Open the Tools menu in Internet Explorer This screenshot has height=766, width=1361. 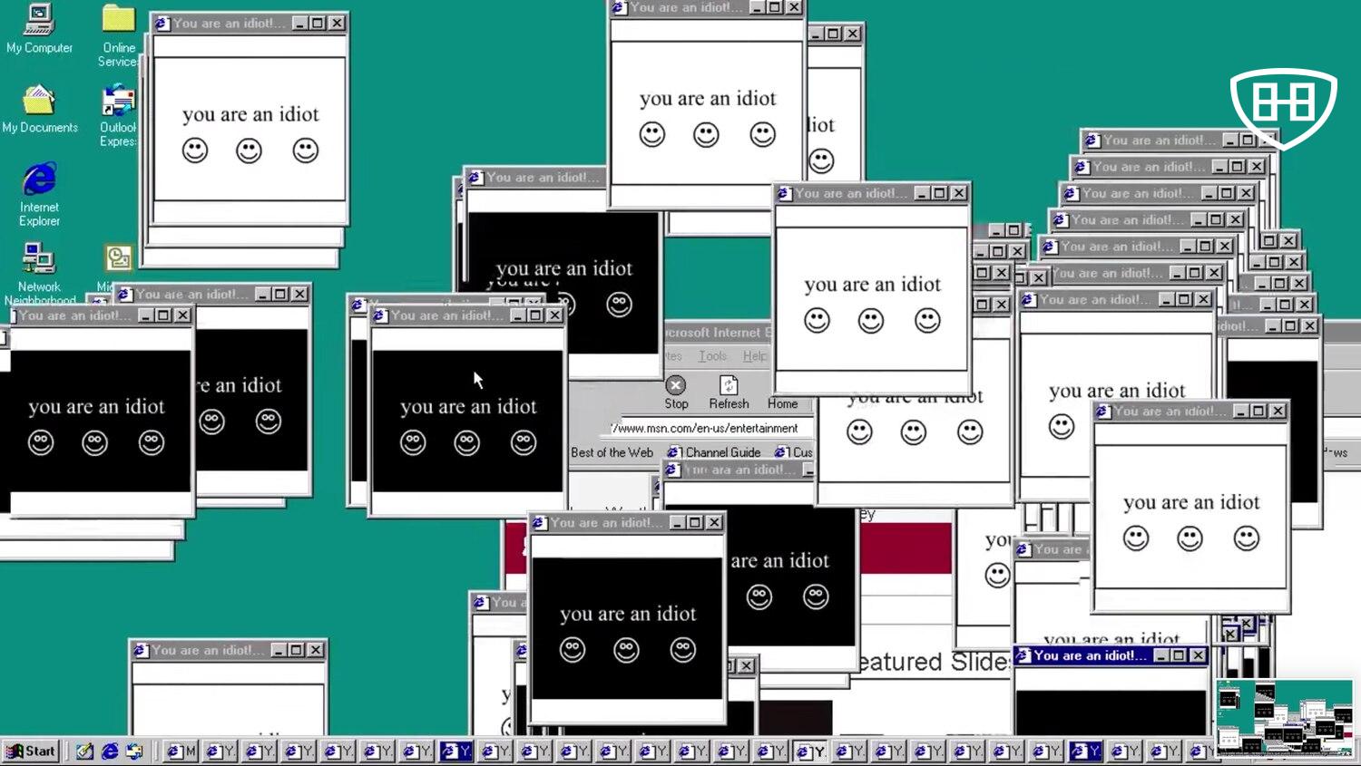(712, 356)
